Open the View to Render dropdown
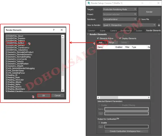 click(x=129, y=25)
